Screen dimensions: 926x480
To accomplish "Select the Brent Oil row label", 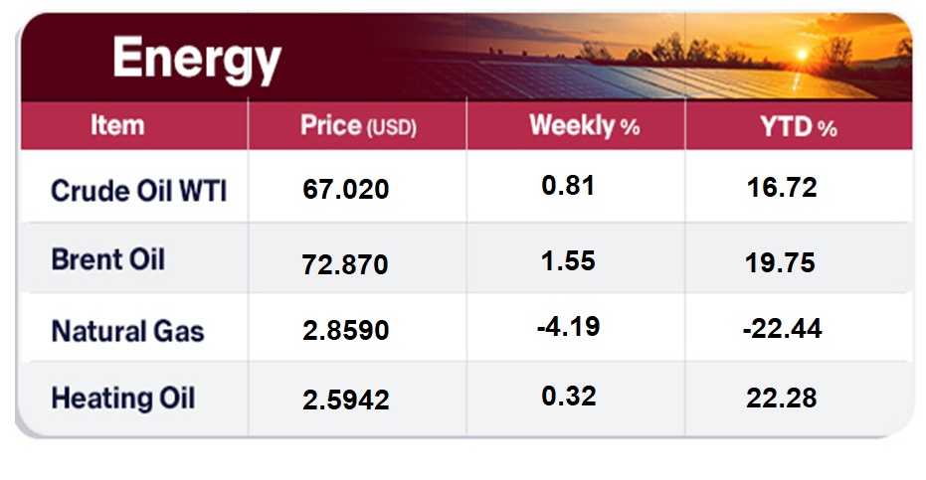I will click(x=107, y=259).
